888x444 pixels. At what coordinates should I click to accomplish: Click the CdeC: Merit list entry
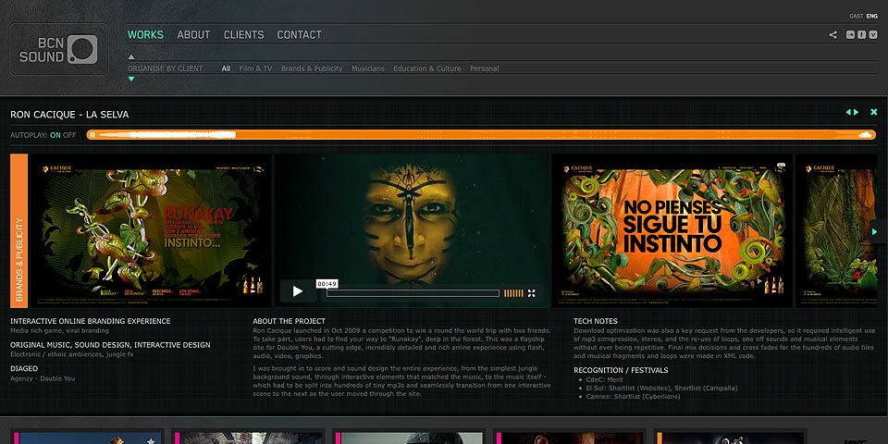[x=604, y=380]
